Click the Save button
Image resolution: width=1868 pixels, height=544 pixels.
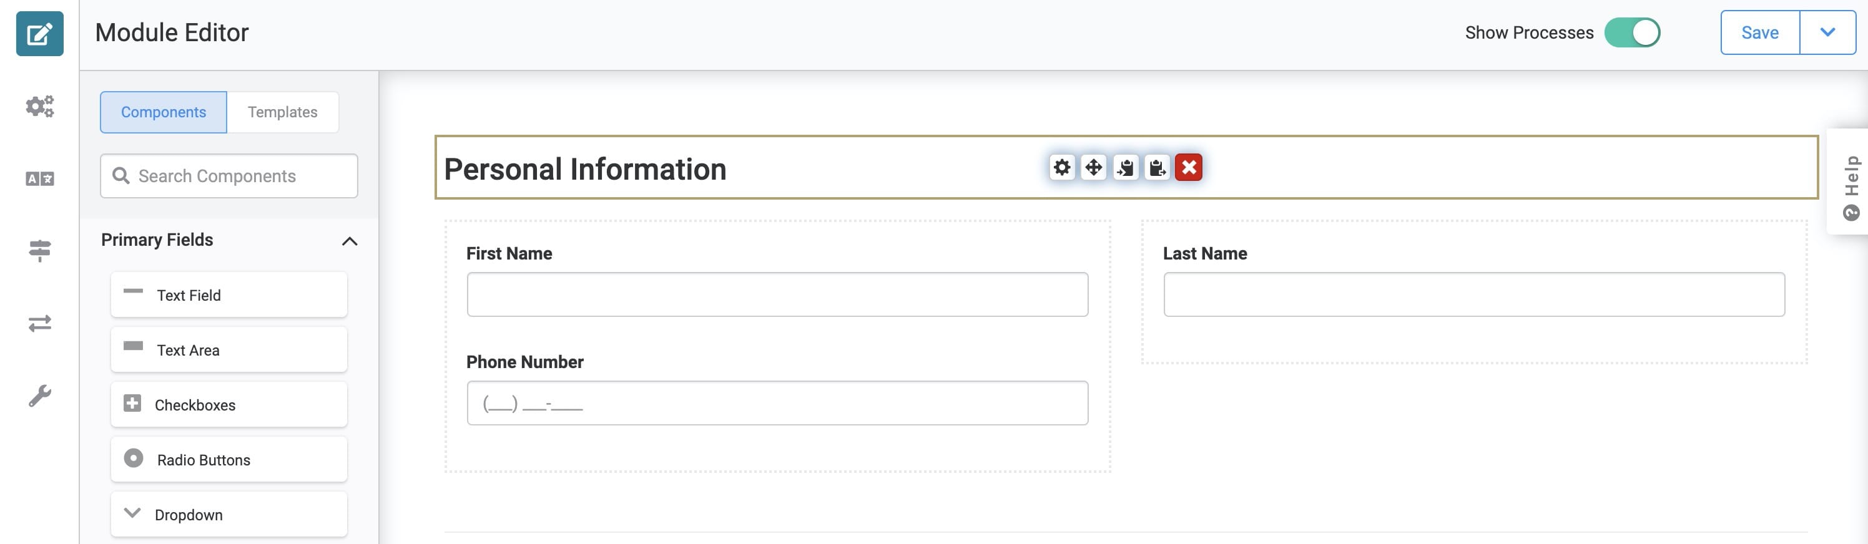(x=1760, y=32)
